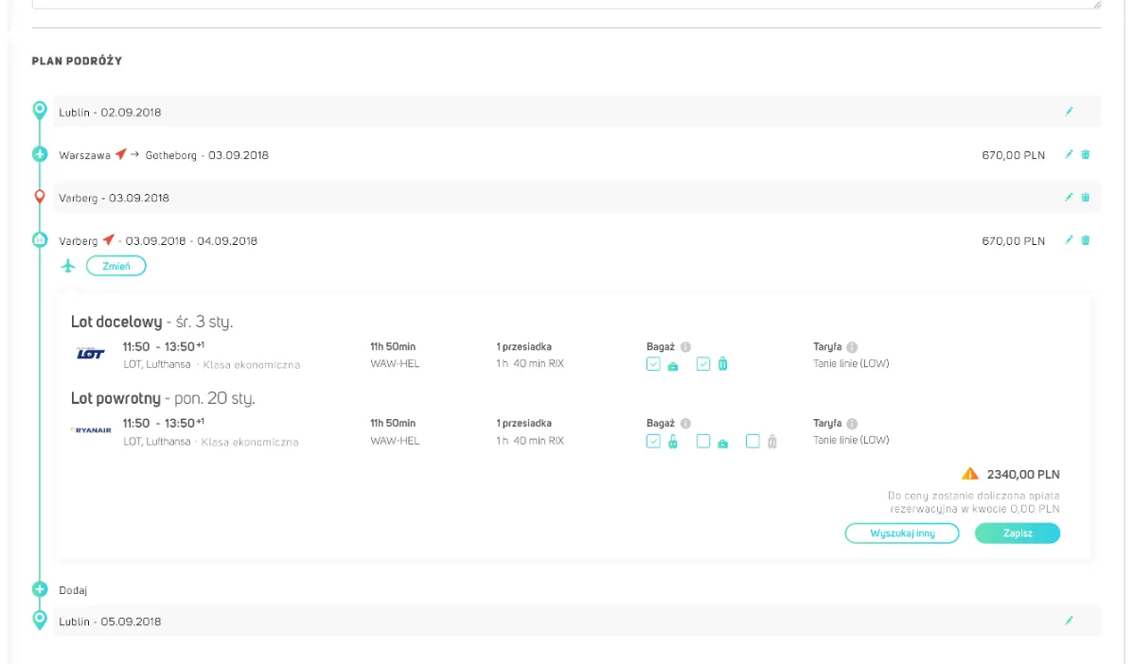Open Bagaż info icon for Lot powrotny
Image resolution: width=1133 pixels, height=664 pixels.
tap(685, 423)
